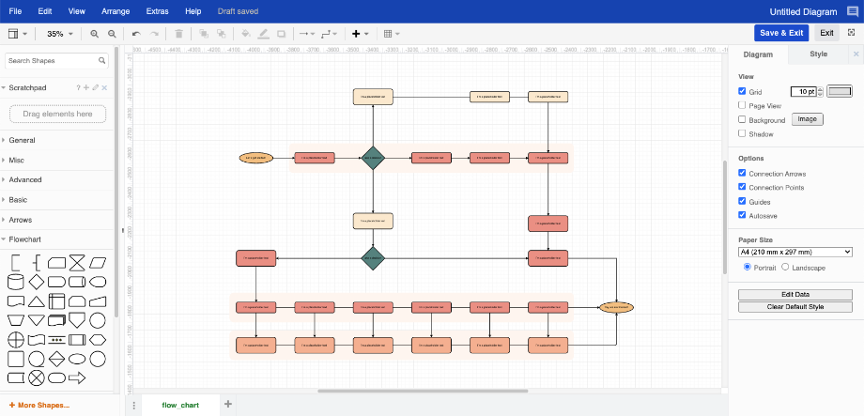Image resolution: width=864 pixels, height=416 pixels.
Task: Click the Save & Exit button
Action: tap(781, 33)
